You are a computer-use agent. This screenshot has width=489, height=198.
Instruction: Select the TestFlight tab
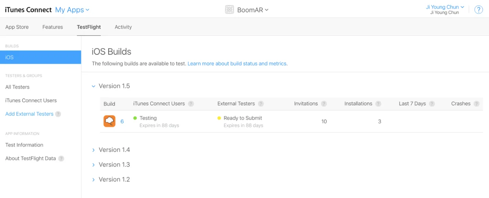(89, 27)
